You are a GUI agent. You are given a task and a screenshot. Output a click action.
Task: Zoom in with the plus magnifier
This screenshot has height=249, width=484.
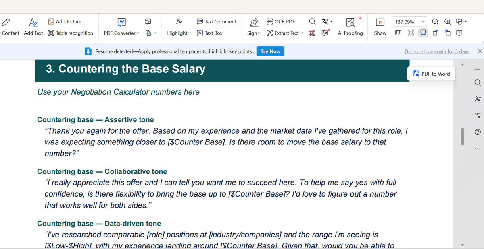447,22
